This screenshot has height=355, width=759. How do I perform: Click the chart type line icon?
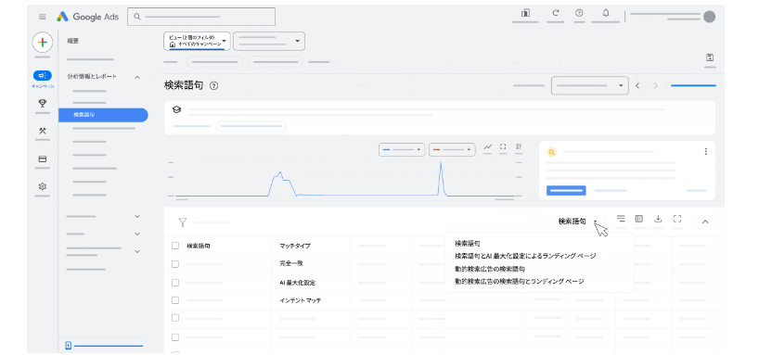(x=488, y=146)
